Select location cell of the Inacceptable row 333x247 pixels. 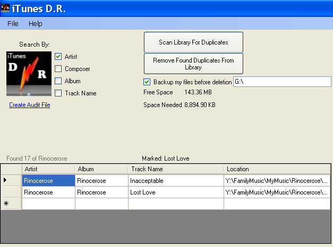point(277,181)
